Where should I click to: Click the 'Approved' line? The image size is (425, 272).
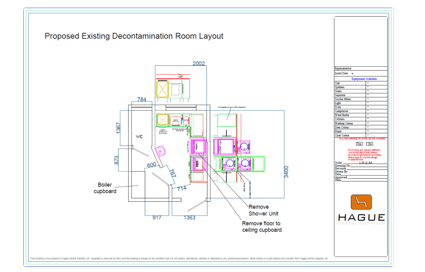361,177
